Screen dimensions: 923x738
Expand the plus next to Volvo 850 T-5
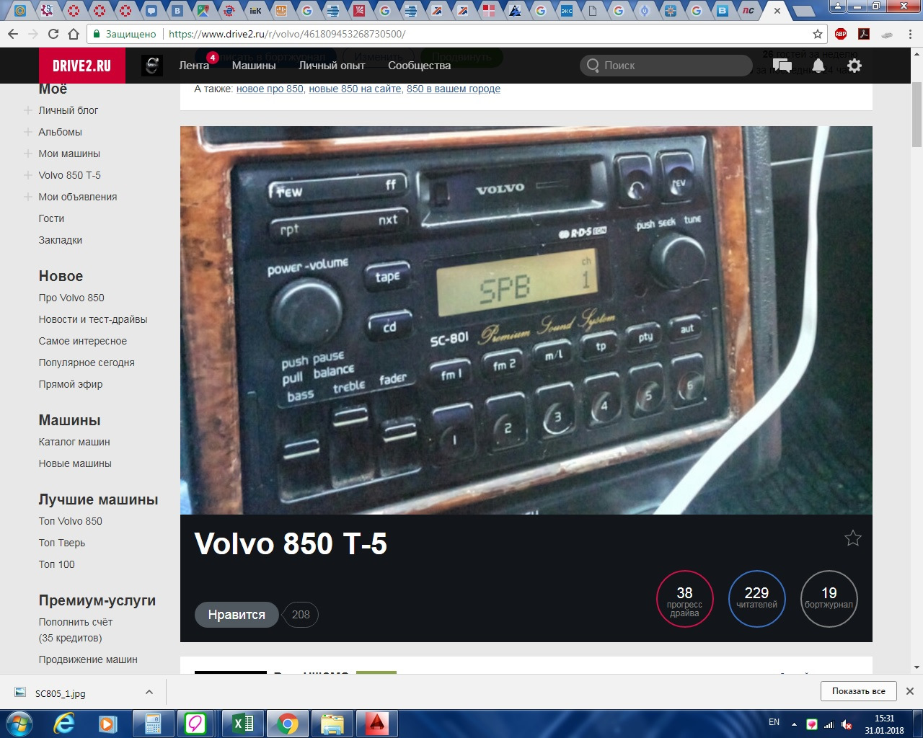(x=27, y=175)
